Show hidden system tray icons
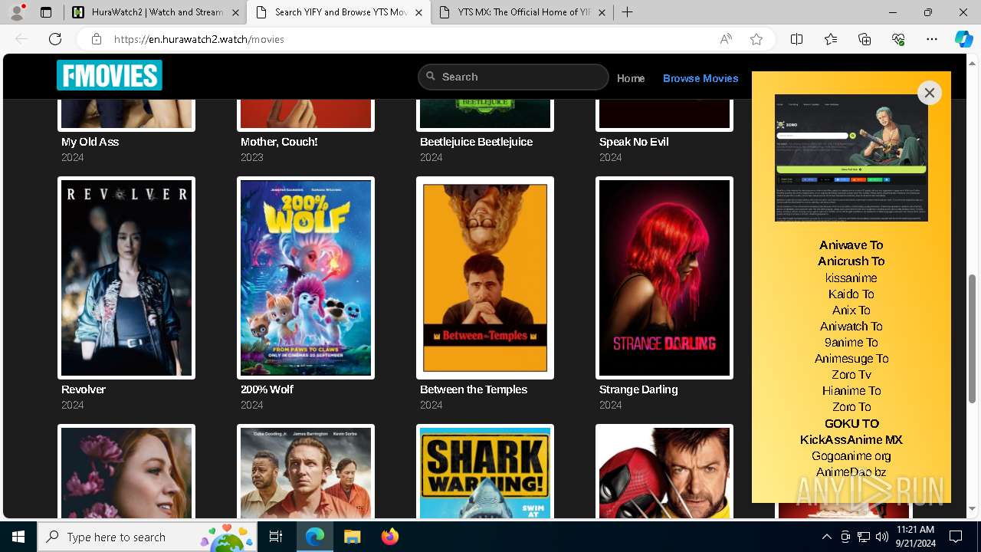This screenshot has height=552, width=981. [826, 537]
